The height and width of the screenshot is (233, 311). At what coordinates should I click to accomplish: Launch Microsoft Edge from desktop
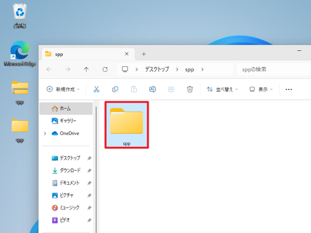(x=20, y=53)
